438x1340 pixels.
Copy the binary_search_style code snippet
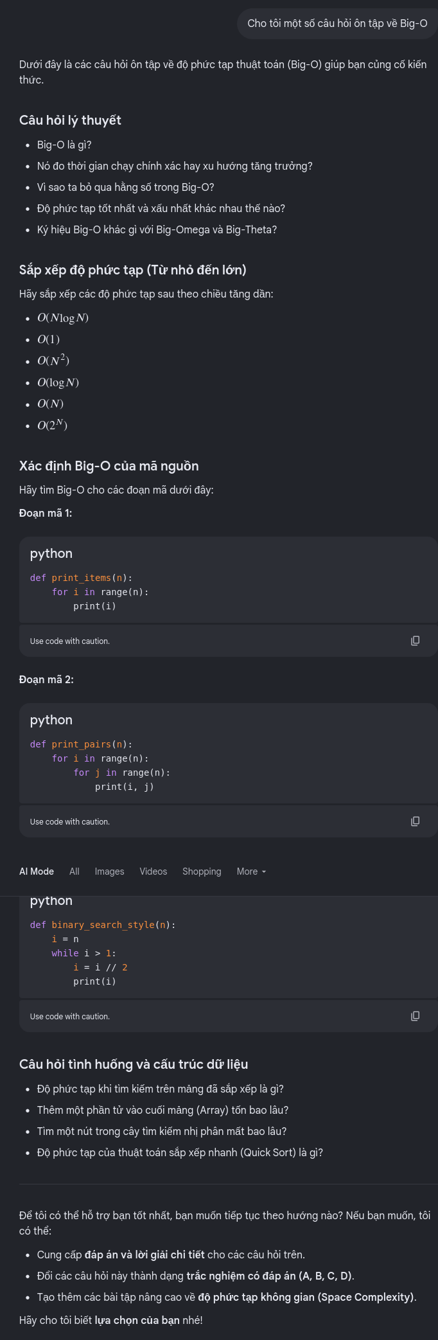coord(415,1016)
